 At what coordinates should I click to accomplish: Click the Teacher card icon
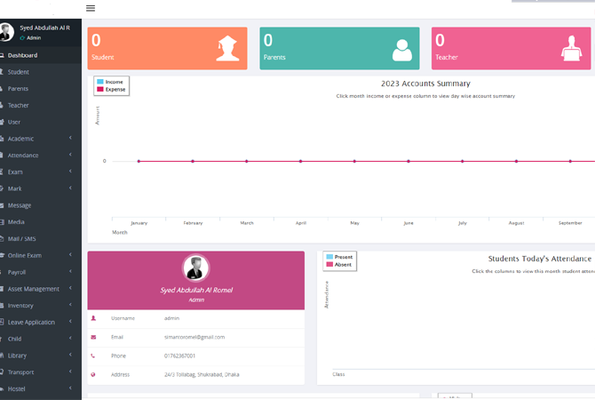point(569,49)
